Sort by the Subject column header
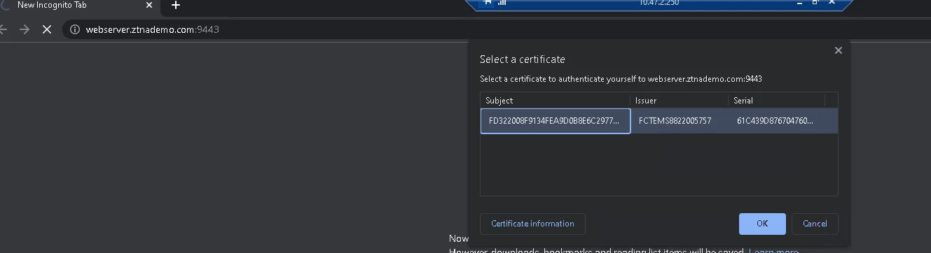 (555, 101)
